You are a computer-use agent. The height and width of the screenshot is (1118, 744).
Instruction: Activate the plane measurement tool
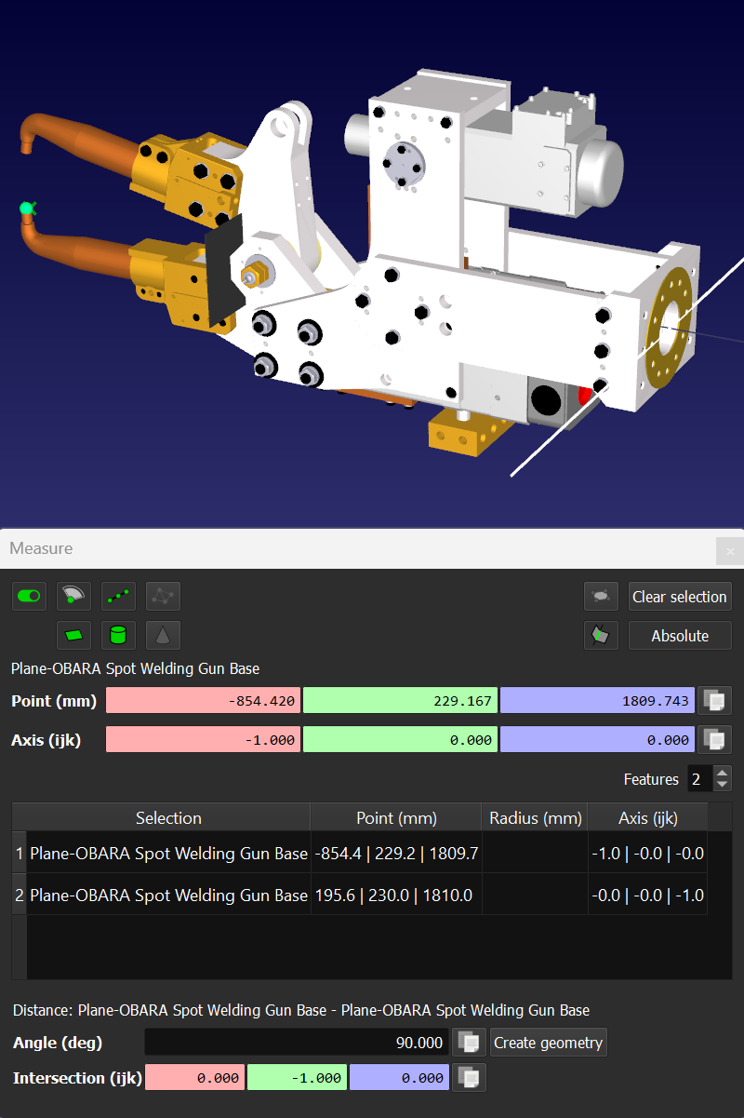(x=73, y=635)
